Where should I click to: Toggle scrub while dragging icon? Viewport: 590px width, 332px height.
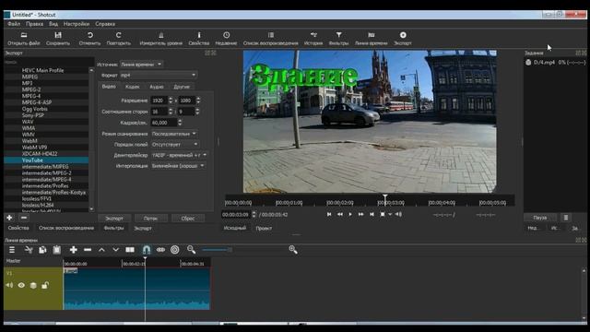(x=160, y=250)
